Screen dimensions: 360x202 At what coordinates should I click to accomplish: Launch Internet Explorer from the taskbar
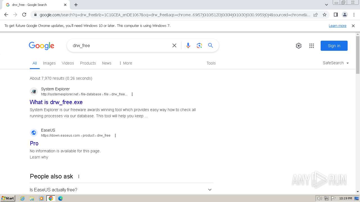(22, 198)
